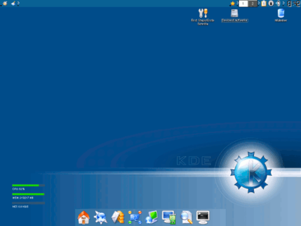Open the Mülleimer trash desktop icon
301x226 pixels.
tap(281, 16)
